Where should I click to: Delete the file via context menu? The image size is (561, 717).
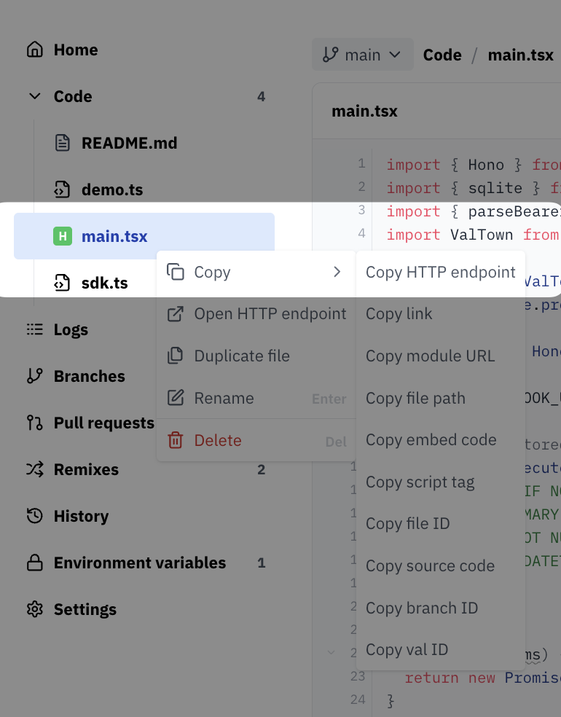217,440
